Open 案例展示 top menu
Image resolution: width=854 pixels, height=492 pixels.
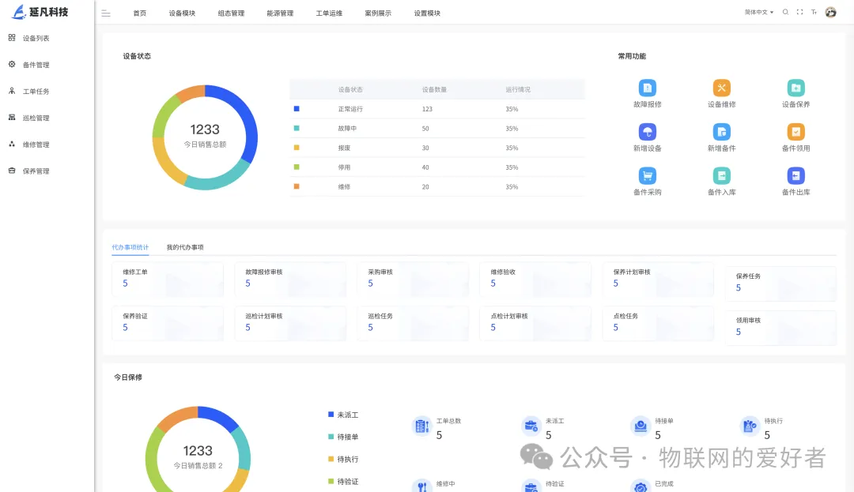(x=378, y=13)
